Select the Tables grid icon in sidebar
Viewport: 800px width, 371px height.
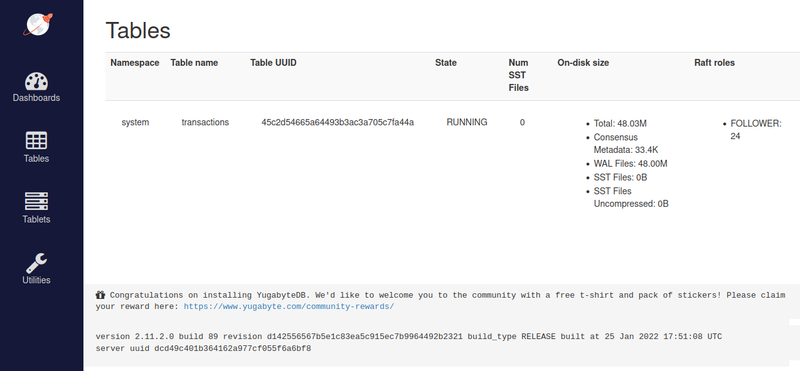click(x=36, y=140)
